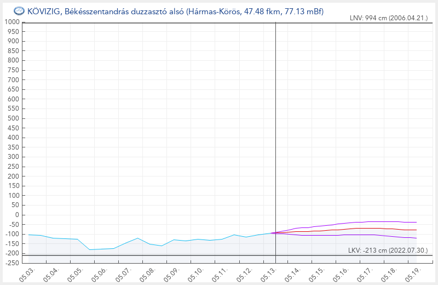
Task: Click the 1000 value on the y-axis
Action: [x=12, y=22]
